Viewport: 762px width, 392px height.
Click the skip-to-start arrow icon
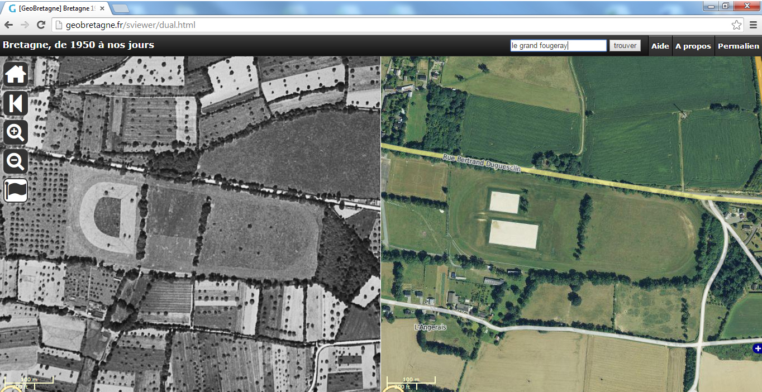pyautogui.click(x=16, y=104)
